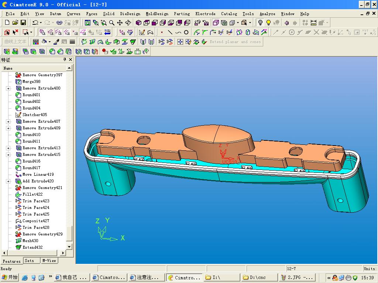378x283 pixels.
Task: Pin the feature panel with pushpin
Action: (x=65, y=60)
